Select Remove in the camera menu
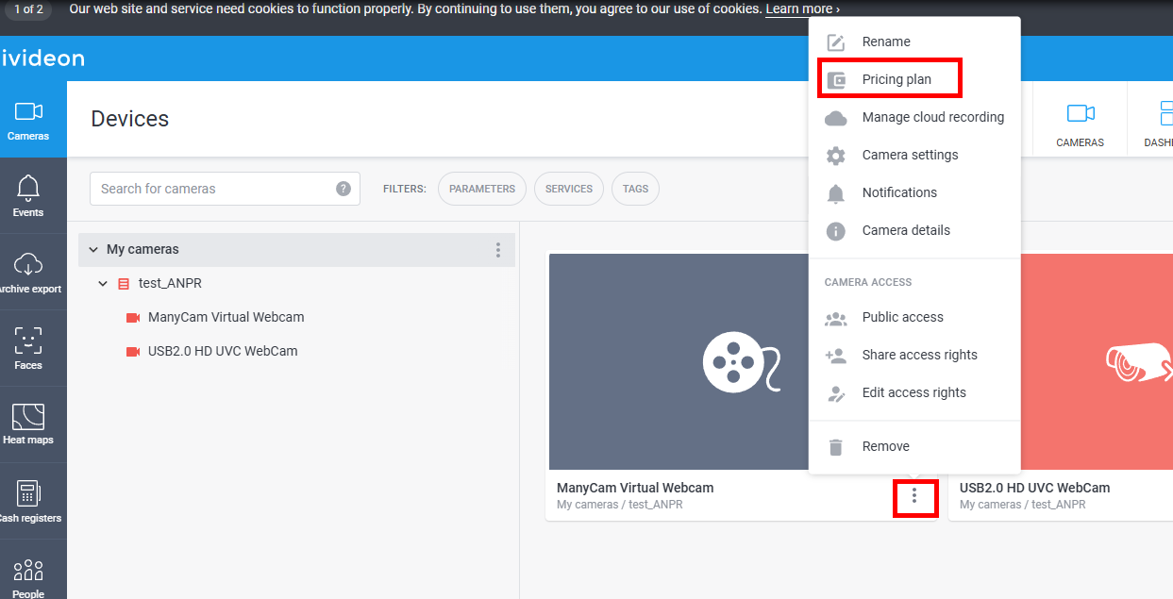The image size is (1173, 599). (x=885, y=446)
